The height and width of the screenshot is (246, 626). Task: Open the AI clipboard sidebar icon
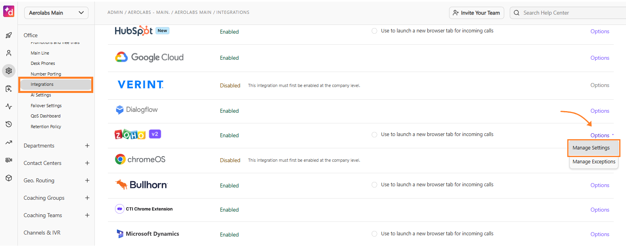click(9, 89)
